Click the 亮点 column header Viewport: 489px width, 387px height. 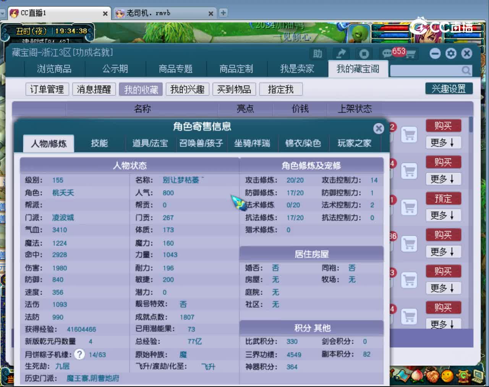coord(245,109)
